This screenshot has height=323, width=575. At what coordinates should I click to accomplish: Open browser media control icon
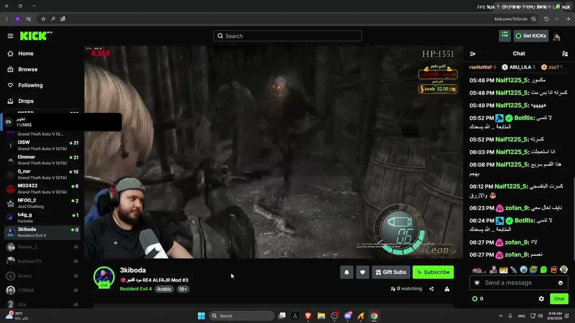pyautogui.click(x=28, y=19)
